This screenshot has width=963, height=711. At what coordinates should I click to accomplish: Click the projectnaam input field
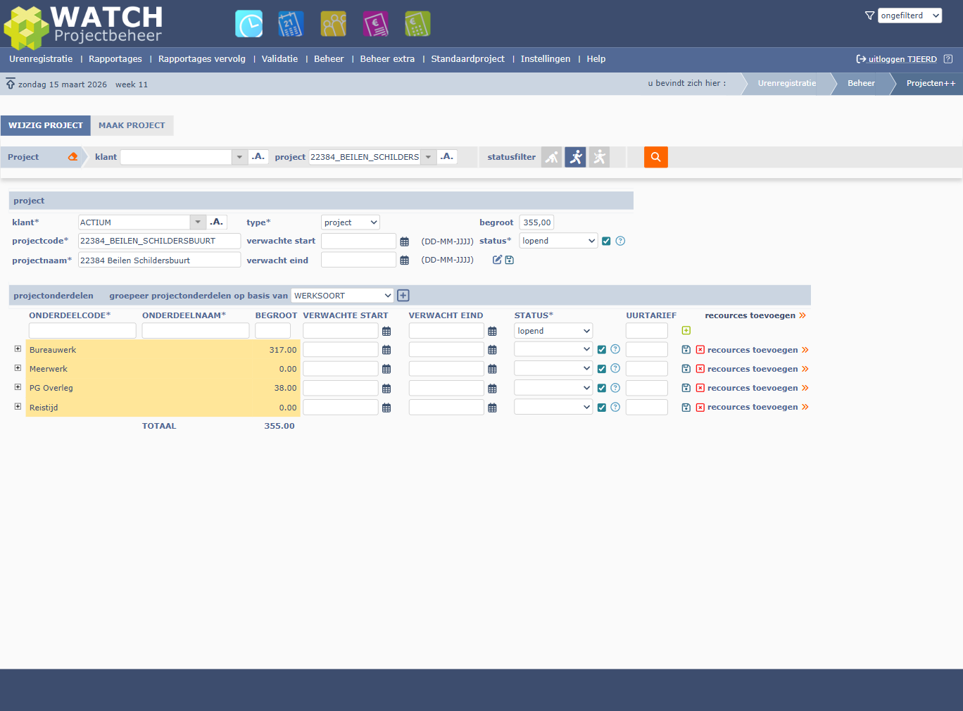point(159,260)
